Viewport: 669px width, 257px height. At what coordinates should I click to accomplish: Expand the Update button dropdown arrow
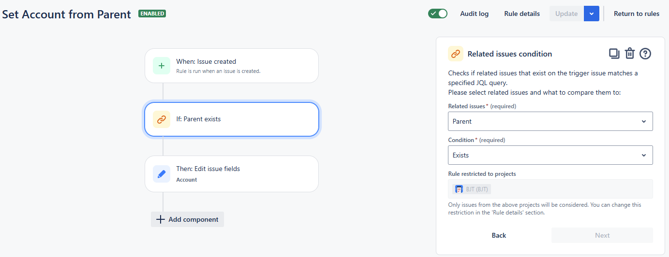click(x=592, y=14)
